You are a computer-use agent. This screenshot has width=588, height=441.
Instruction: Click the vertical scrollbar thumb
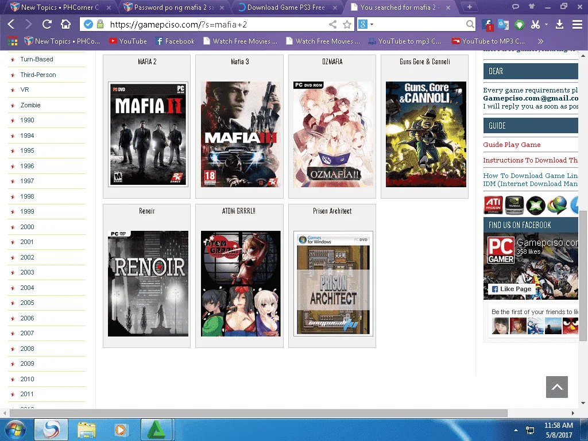click(583, 276)
